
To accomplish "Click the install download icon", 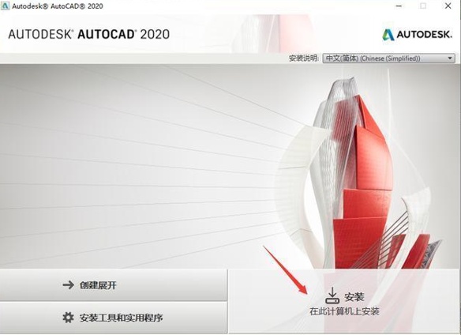I will point(332,295).
